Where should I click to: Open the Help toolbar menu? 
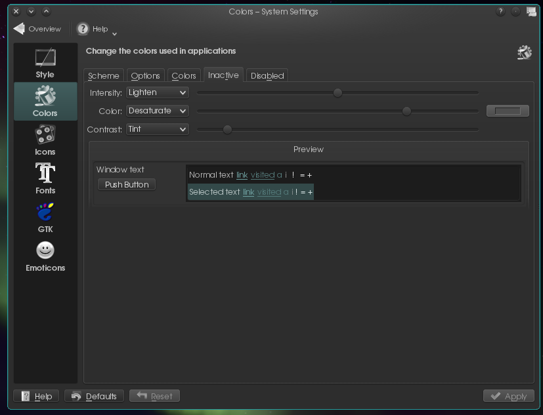[x=97, y=29]
